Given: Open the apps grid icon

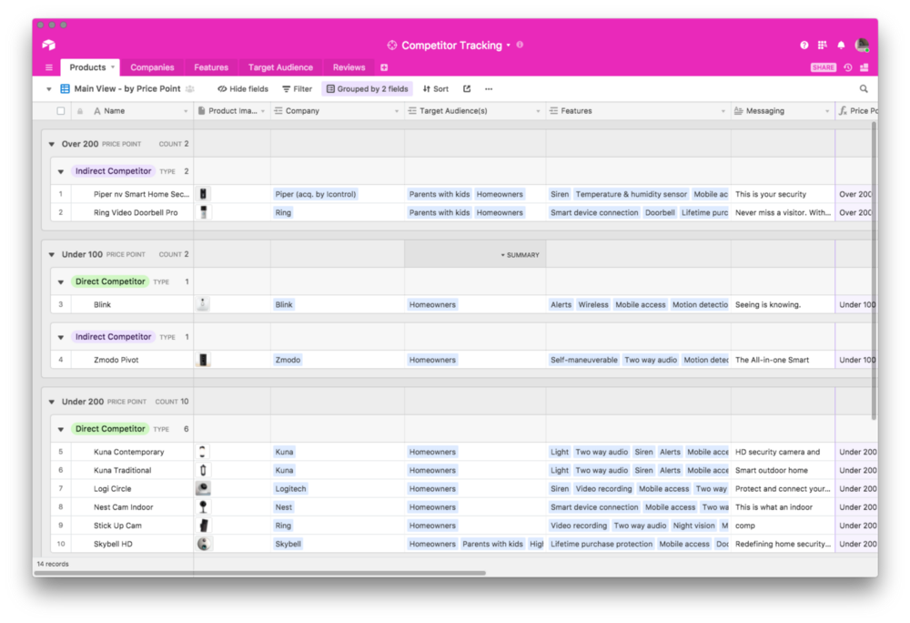Looking at the screenshot, I should [823, 45].
